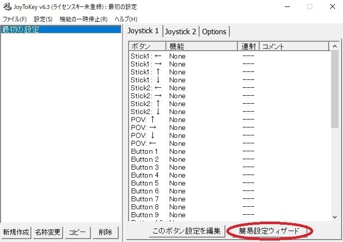Click the 新規作成 button
This screenshot has height=242, width=343.
[16, 232]
